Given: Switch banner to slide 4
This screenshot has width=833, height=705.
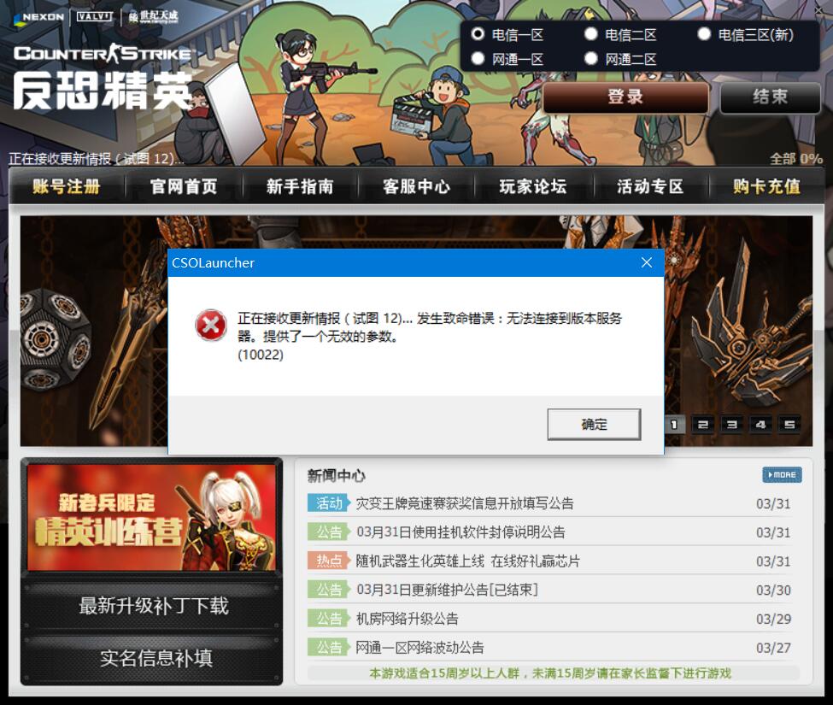Looking at the screenshot, I should [760, 425].
